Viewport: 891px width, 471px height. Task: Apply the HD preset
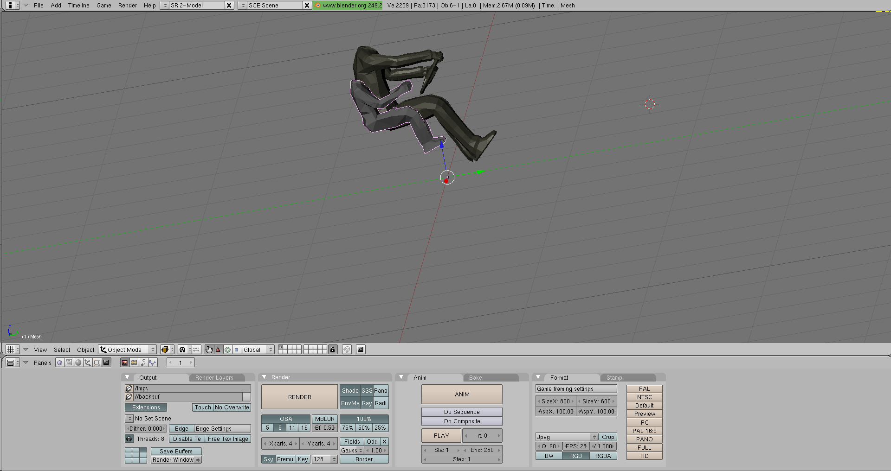click(645, 456)
